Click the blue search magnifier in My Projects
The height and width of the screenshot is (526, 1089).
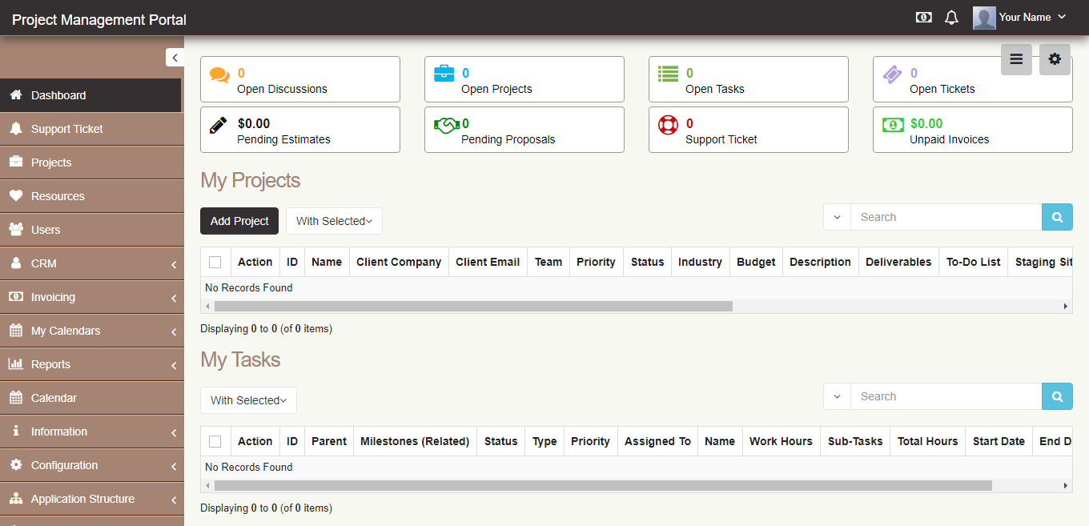point(1057,216)
